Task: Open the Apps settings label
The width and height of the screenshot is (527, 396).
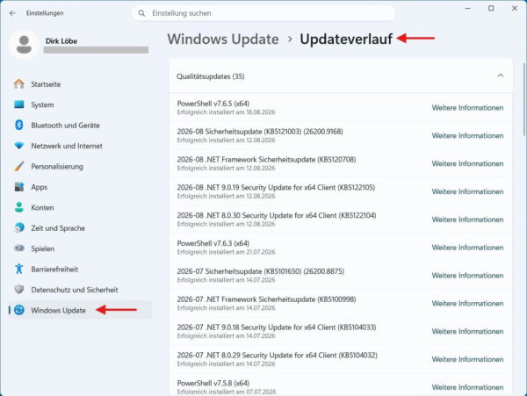Action: (x=39, y=187)
